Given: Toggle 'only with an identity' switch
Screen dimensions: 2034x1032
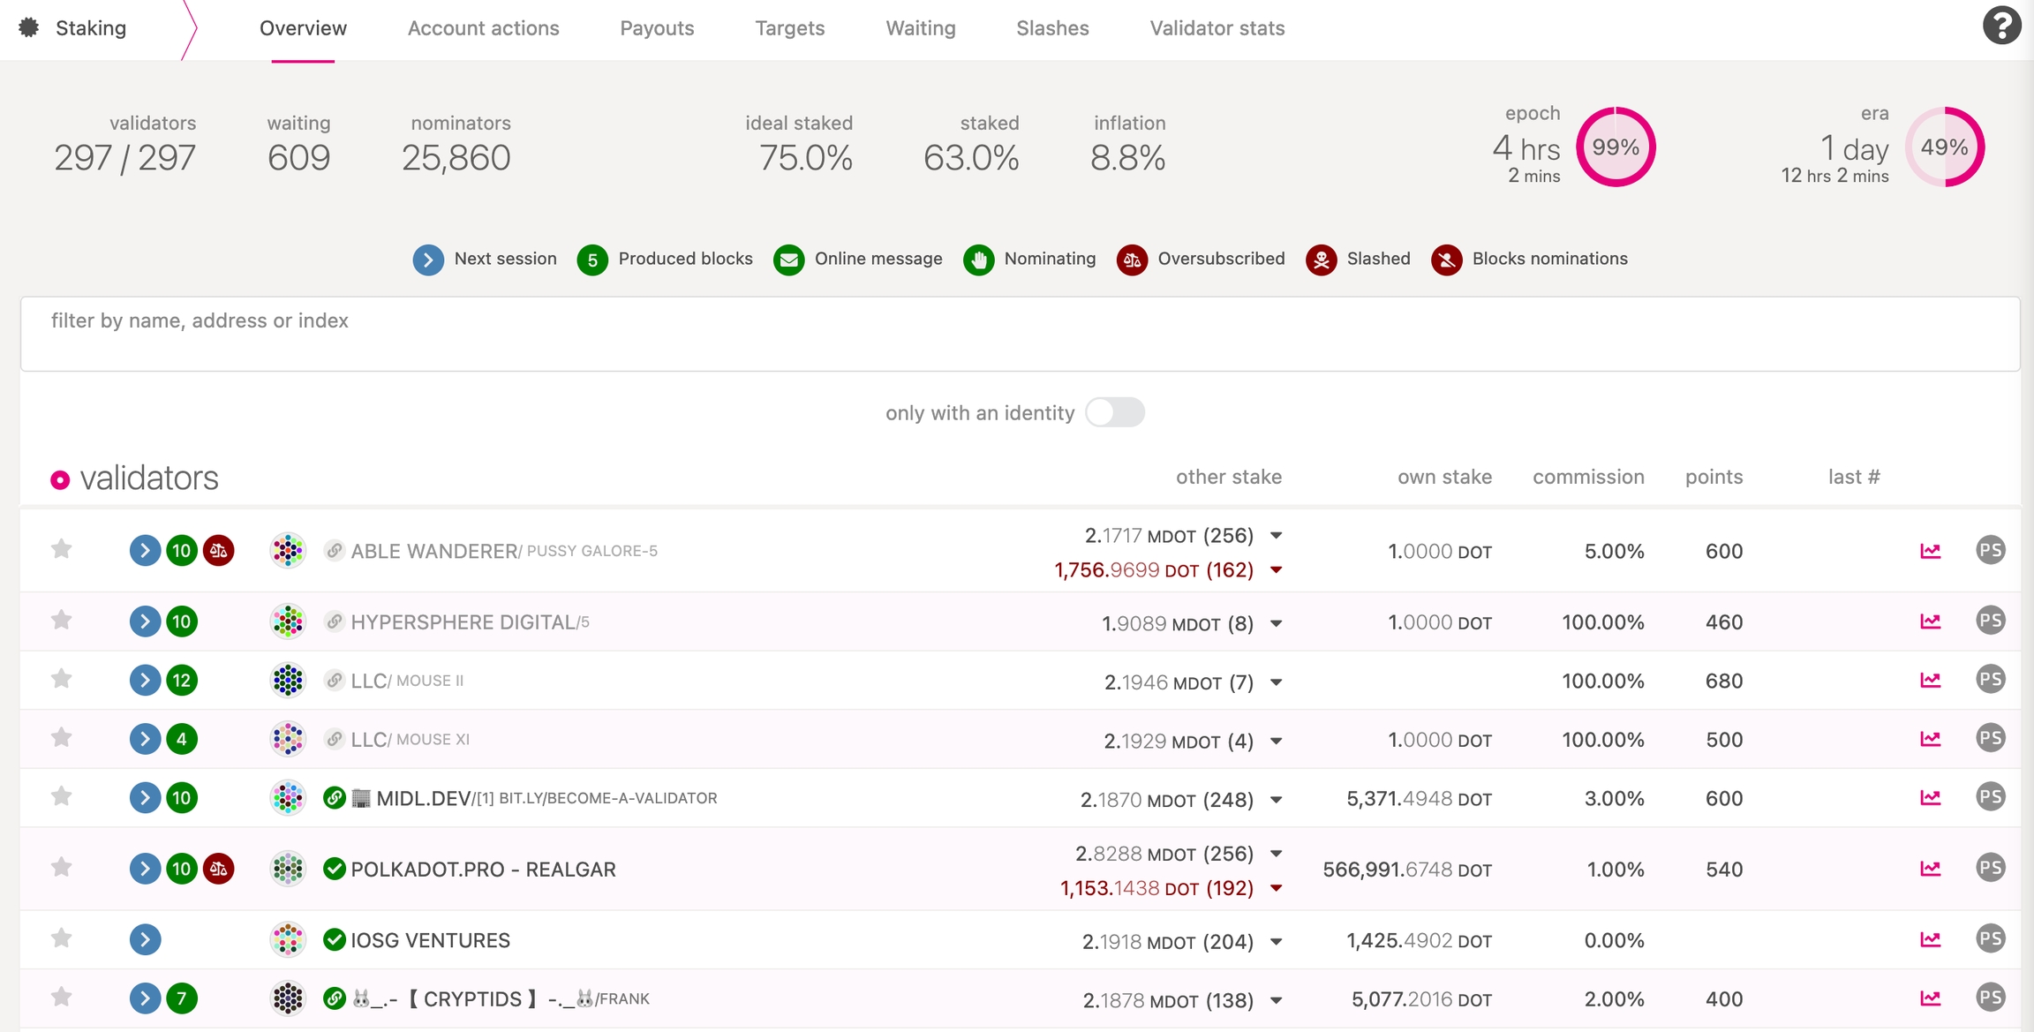Looking at the screenshot, I should click(1114, 412).
